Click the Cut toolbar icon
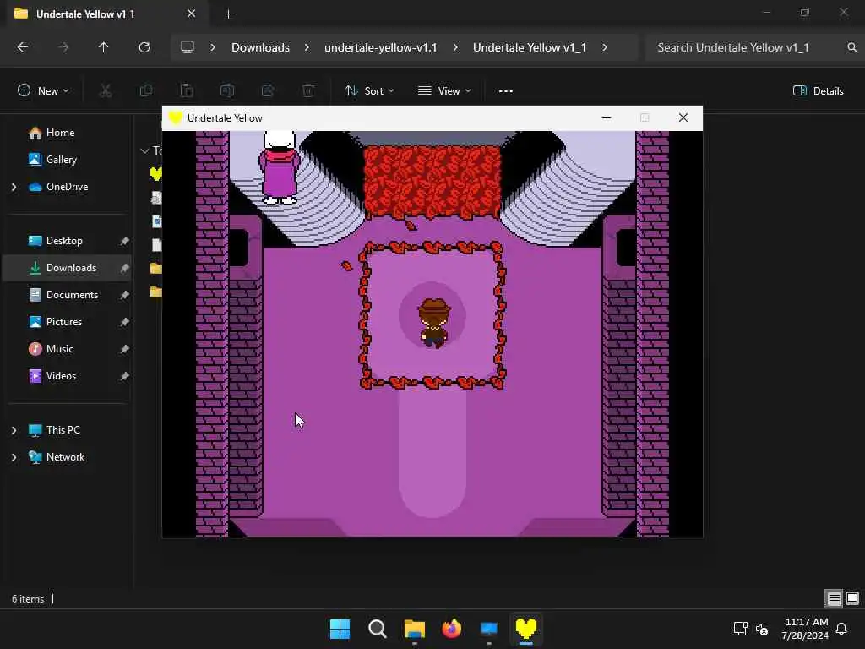The width and height of the screenshot is (865, 649). (106, 90)
